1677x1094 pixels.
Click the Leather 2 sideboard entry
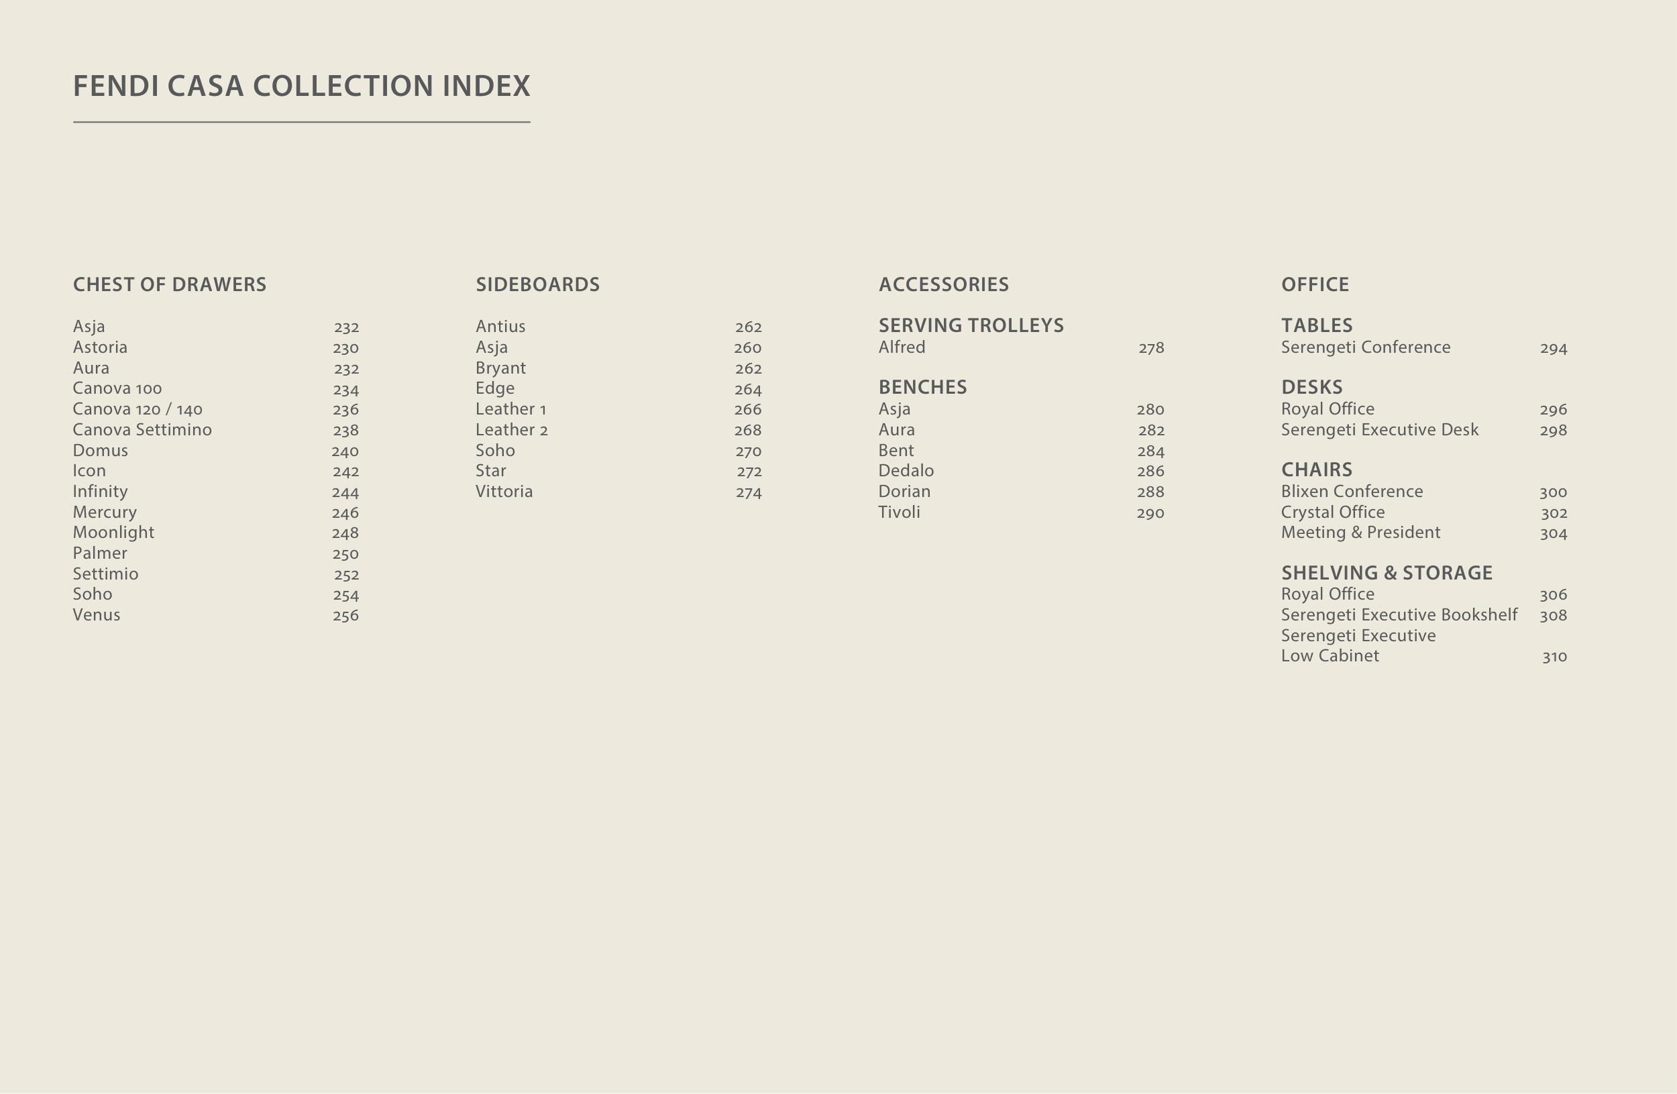tap(511, 430)
